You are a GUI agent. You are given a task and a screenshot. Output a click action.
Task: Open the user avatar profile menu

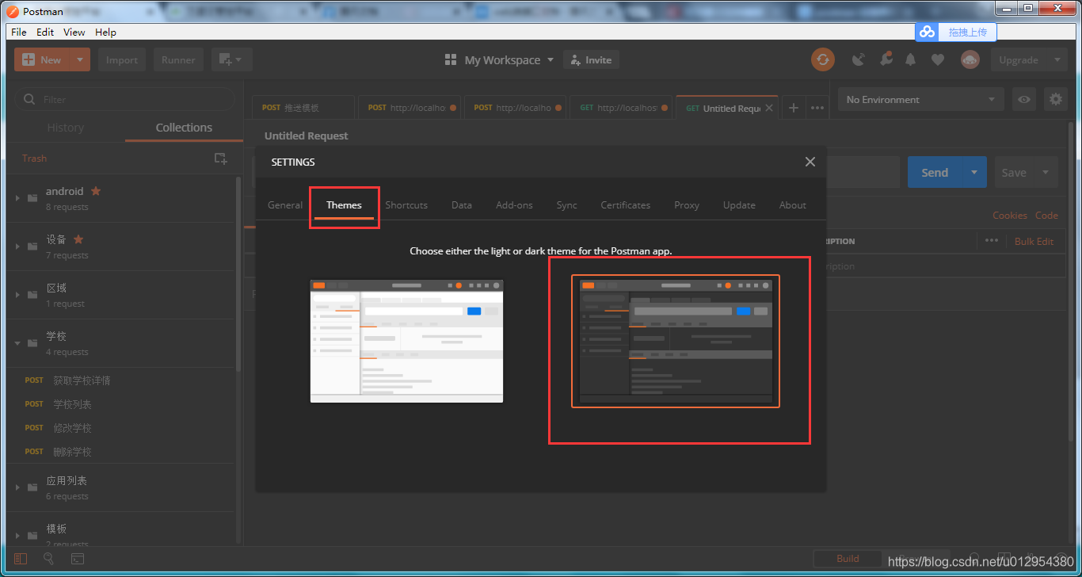click(x=970, y=59)
